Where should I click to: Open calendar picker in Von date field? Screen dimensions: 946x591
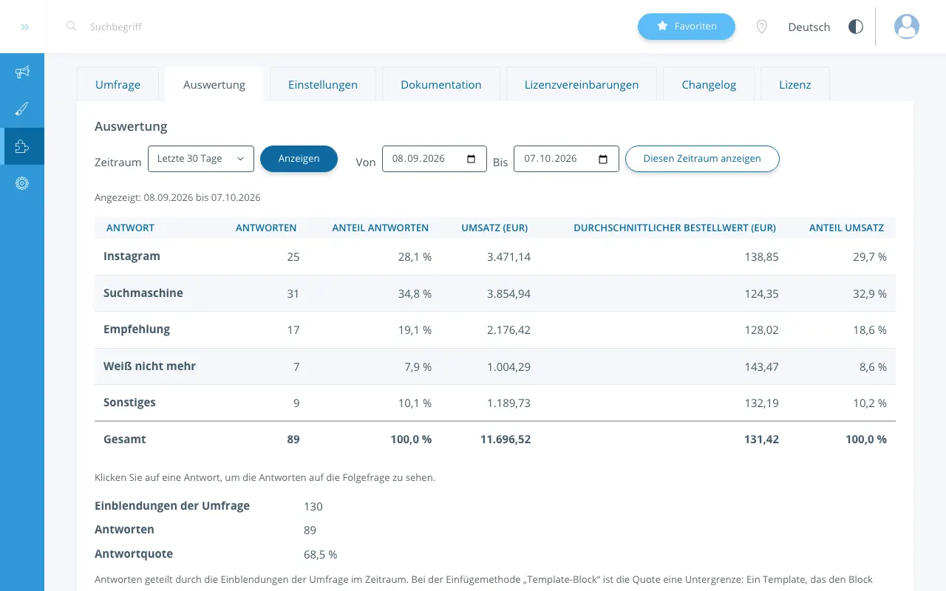tap(472, 159)
